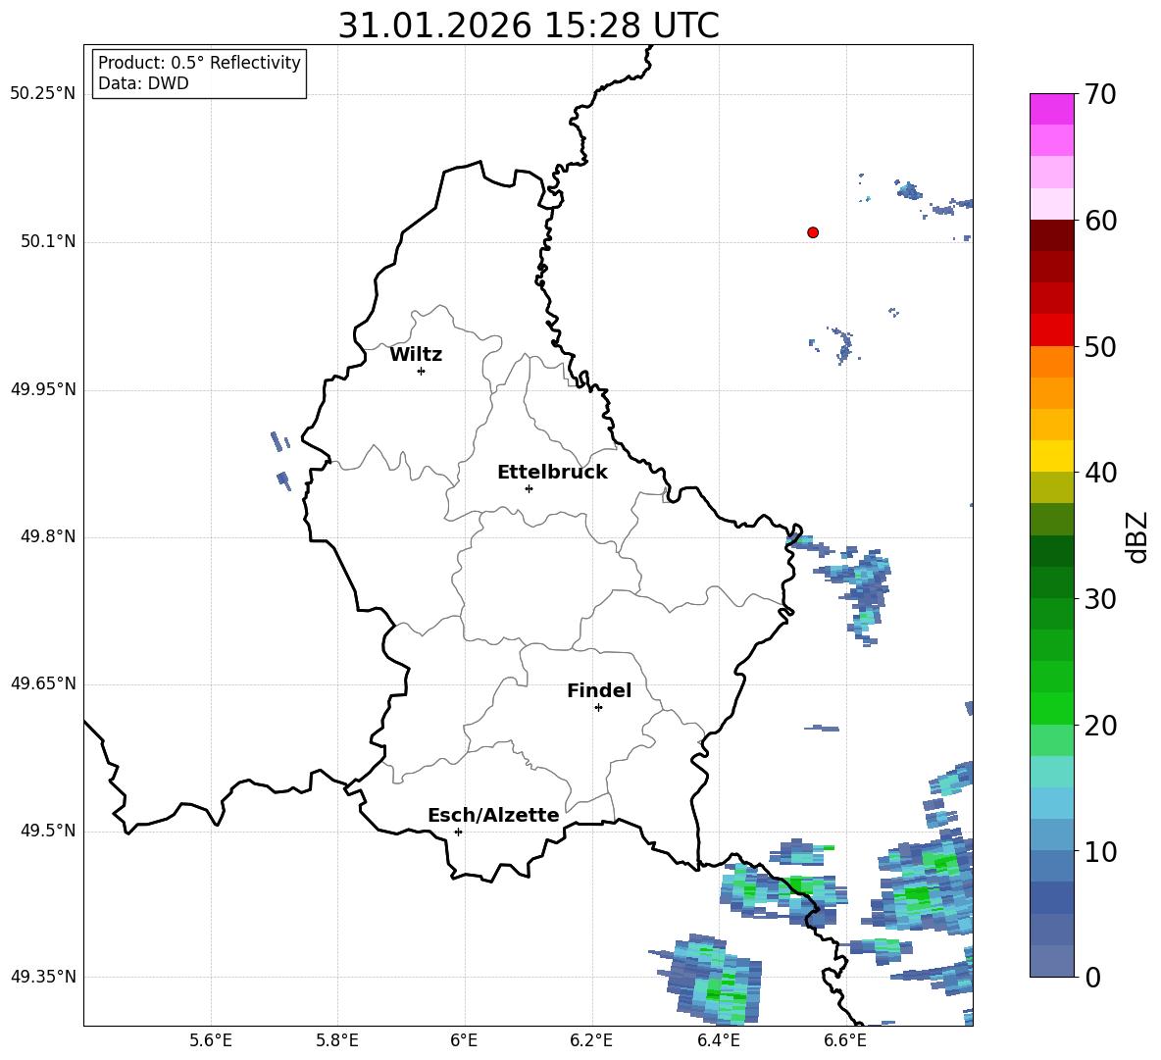Click 'Product: 0.5° Reflectivity' text

click(x=199, y=62)
